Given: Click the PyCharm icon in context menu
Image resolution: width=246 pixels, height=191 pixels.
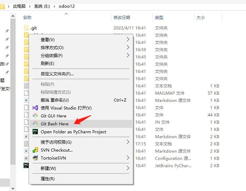Looking at the screenshot, I should pyautogui.click(x=35, y=132).
